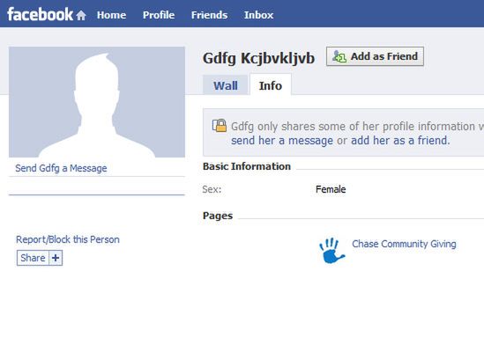Open the Home menu item
The image size is (484, 352).
click(x=111, y=15)
